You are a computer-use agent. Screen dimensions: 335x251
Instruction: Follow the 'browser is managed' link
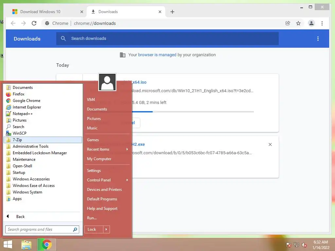tap(157, 55)
